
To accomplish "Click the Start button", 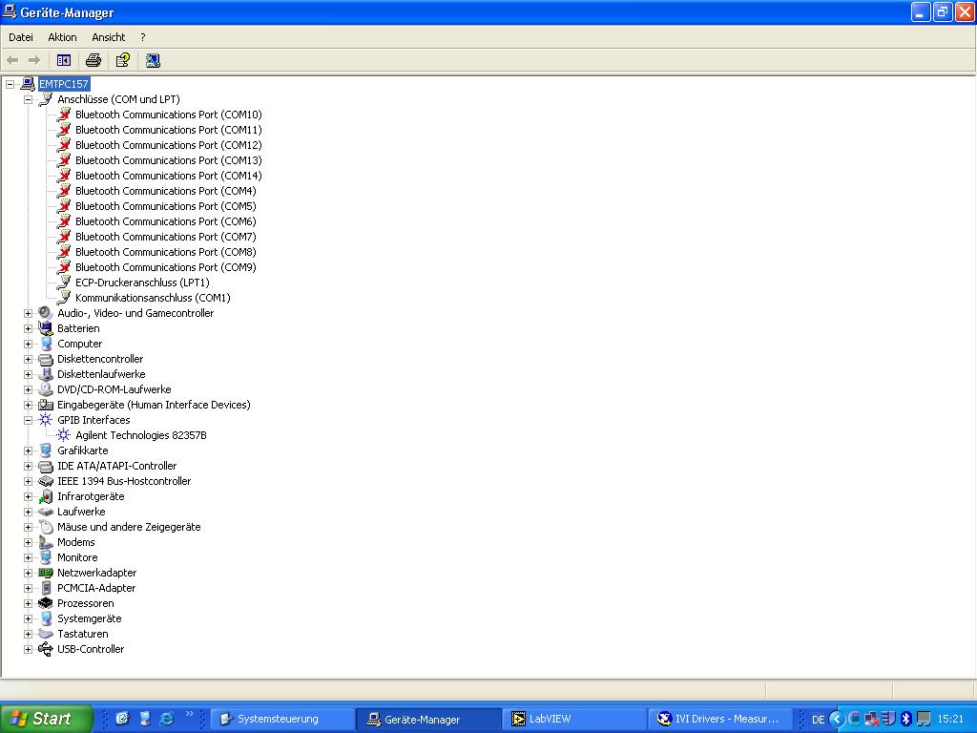I will pyautogui.click(x=46, y=719).
